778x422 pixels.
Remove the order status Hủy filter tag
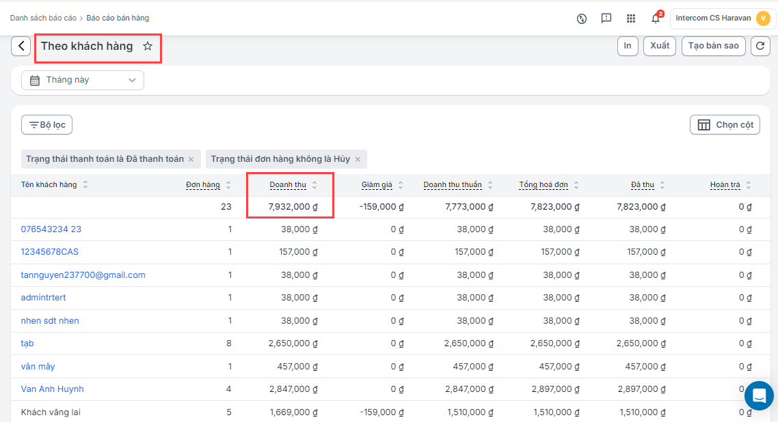(358, 159)
